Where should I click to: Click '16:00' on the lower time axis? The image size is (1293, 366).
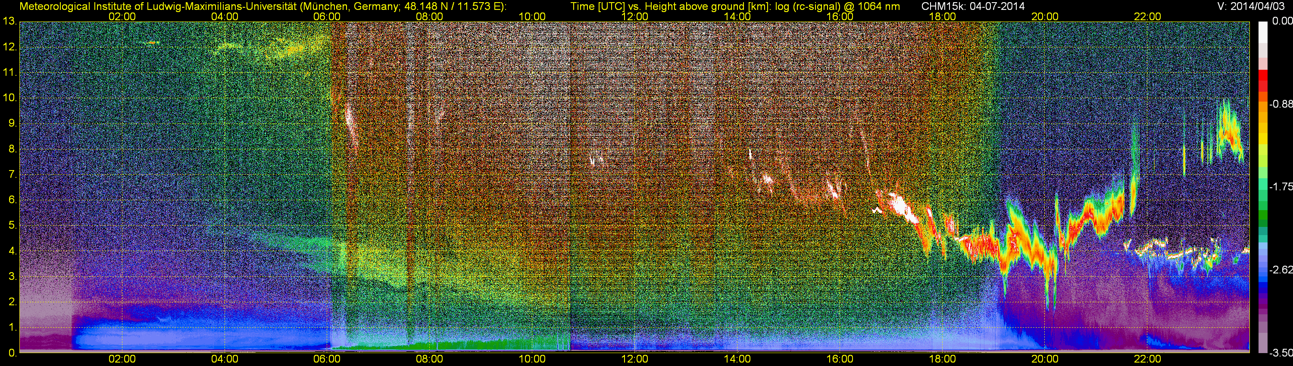pyautogui.click(x=840, y=359)
